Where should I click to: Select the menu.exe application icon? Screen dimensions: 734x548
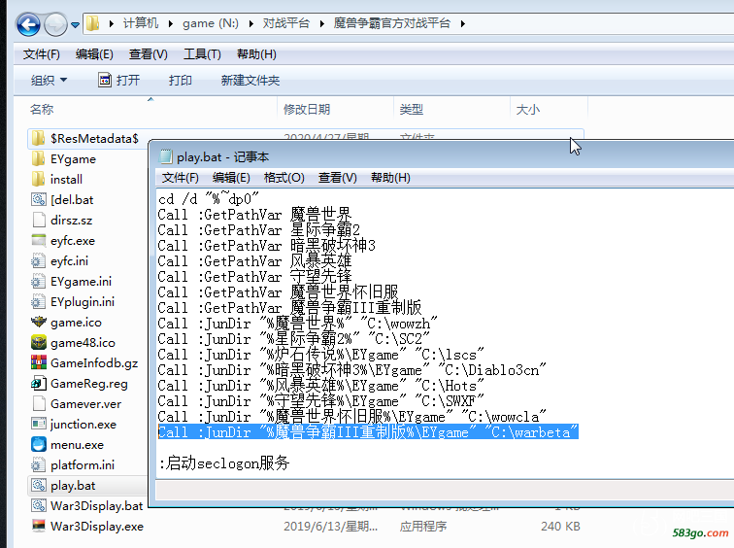[x=39, y=444]
